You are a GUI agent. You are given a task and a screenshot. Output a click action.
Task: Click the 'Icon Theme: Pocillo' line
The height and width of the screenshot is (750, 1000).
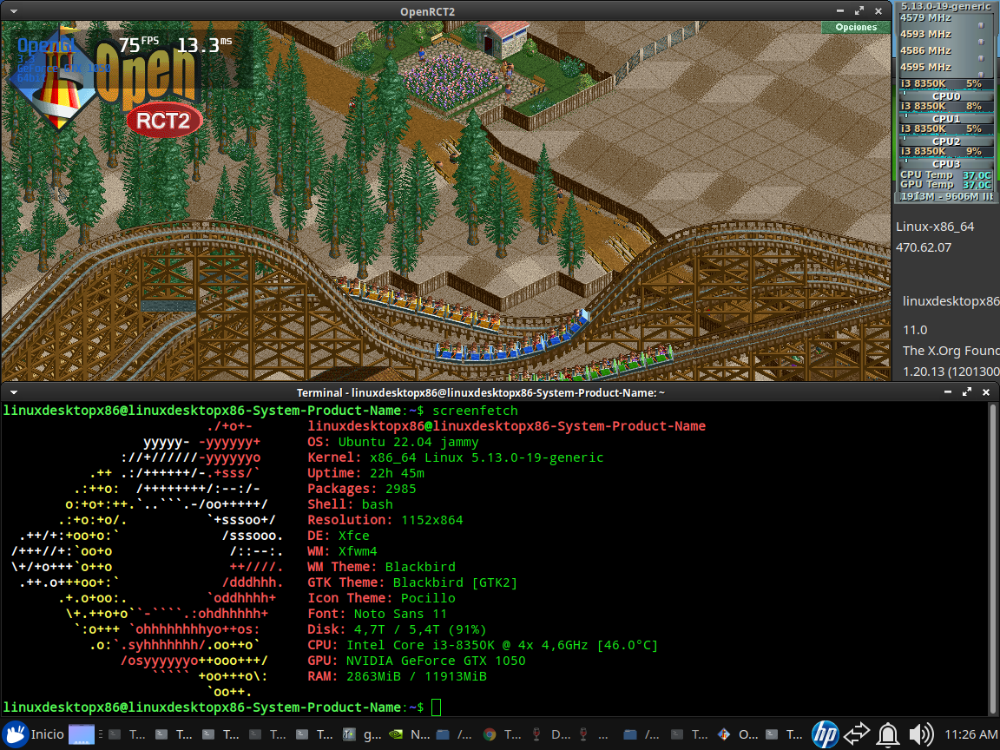coord(381,598)
